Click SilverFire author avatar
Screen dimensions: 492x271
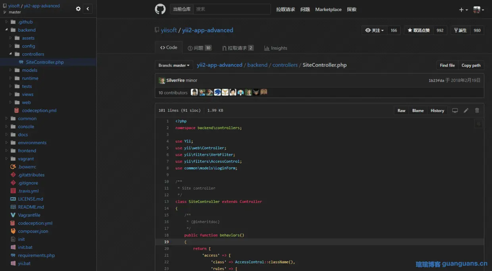click(162, 80)
